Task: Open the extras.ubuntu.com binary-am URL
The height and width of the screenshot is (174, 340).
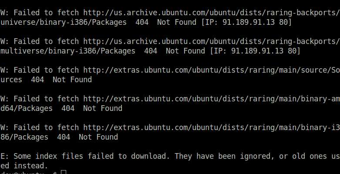Action: (212, 99)
